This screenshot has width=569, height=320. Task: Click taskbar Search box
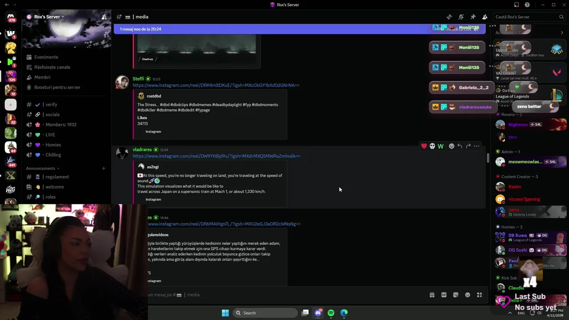265,313
